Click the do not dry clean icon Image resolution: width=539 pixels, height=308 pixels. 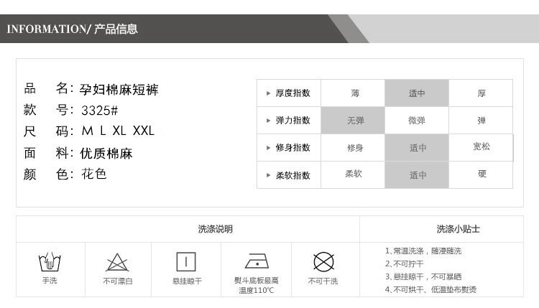(x=323, y=261)
